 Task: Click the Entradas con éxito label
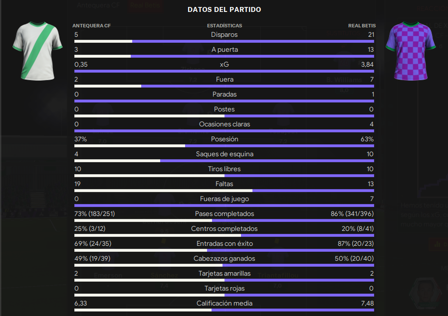(x=224, y=244)
